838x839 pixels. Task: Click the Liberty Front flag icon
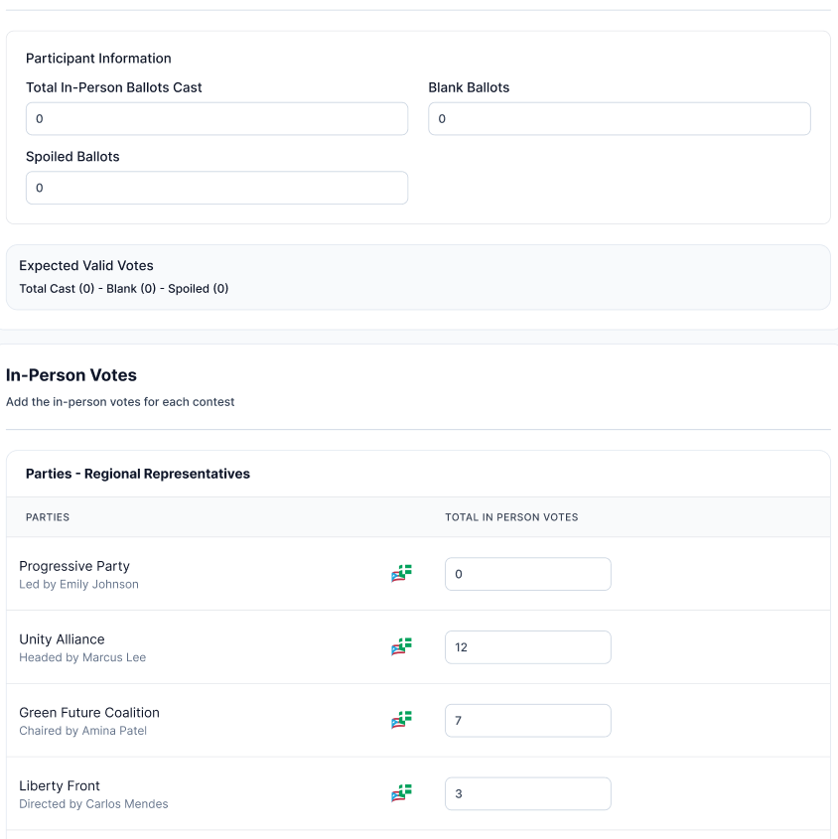click(x=400, y=793)
